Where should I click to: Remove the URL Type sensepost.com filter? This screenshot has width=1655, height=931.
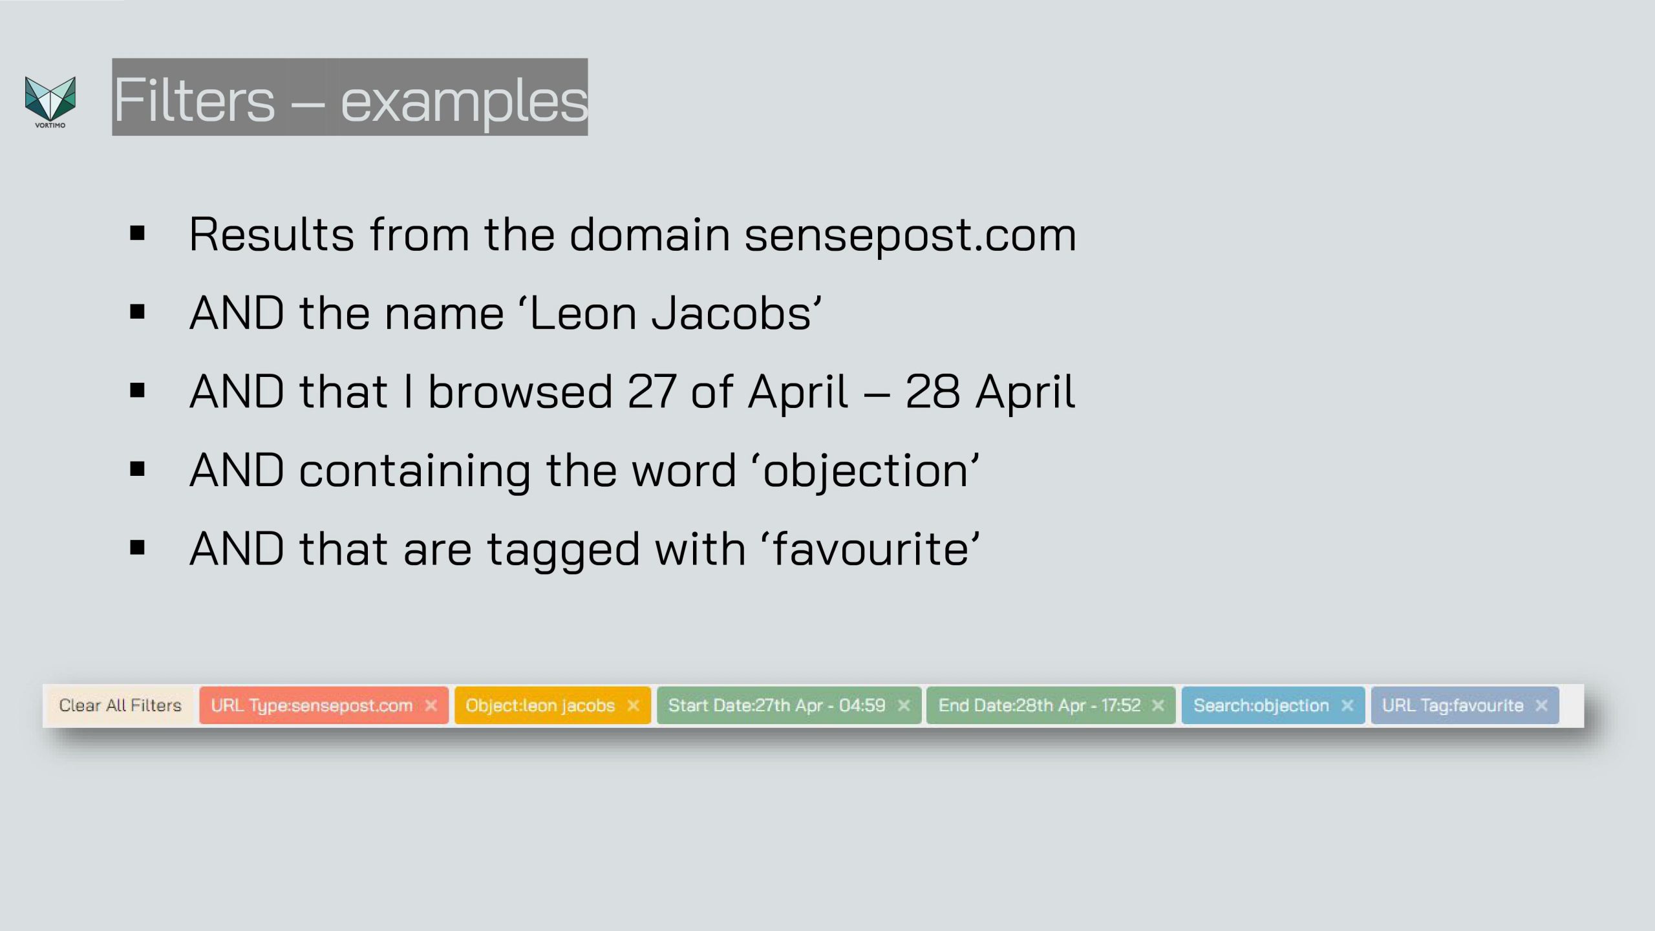(431, 705)
